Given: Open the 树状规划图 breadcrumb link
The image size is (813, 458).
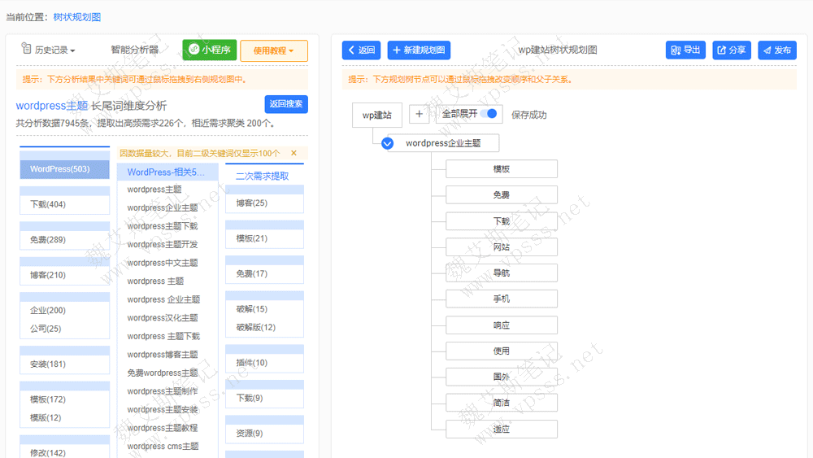Looking at the screenshot, I should 77,17.
